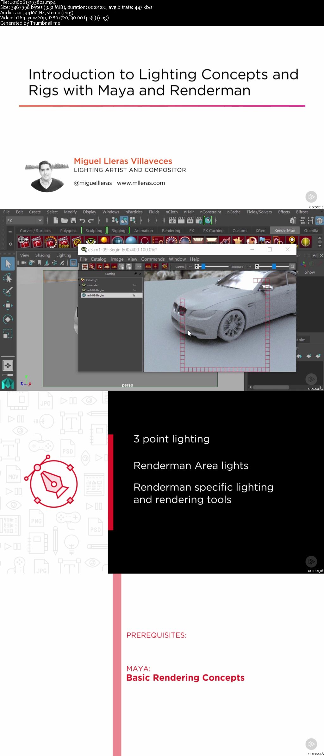Click the gear icon beside the shelf
The width and height of the screenshot is (324, 756).
click(10, 244)
